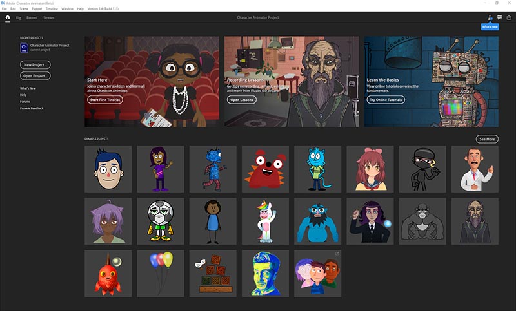Open the Edit menu
This screenshot has height=311, width=516.
tap(13, 9)
